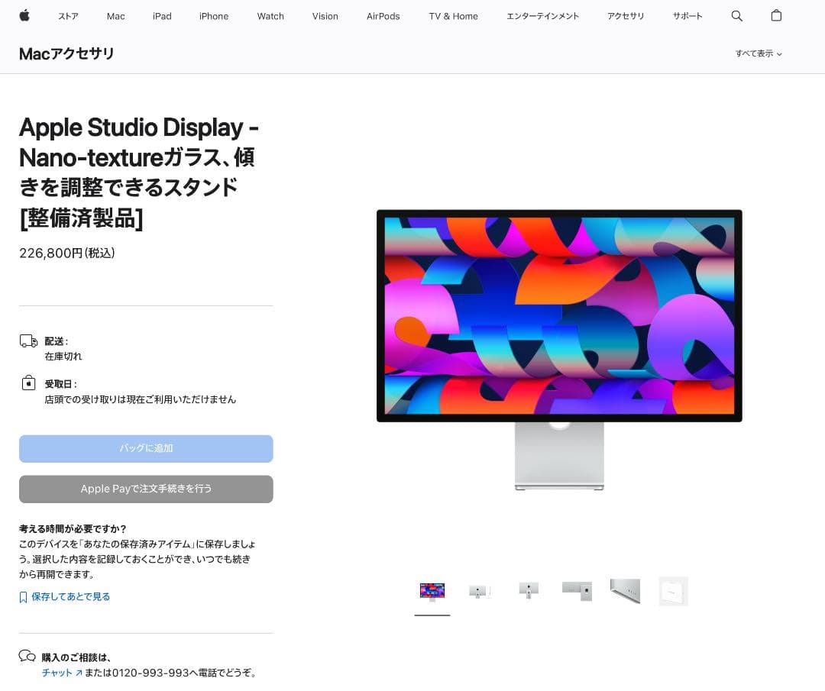Open the Vision menu item

(x=325, y=16)
